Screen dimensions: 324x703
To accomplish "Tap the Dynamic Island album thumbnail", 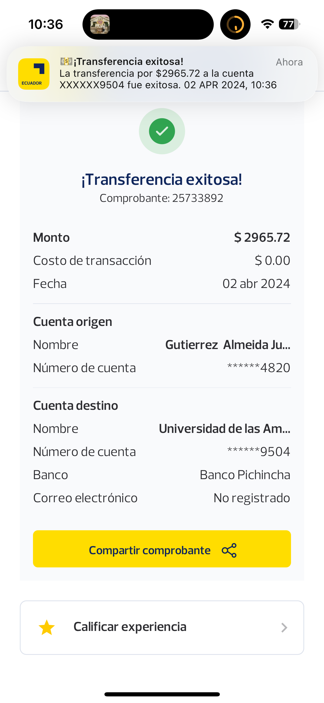I will point(100,24).
